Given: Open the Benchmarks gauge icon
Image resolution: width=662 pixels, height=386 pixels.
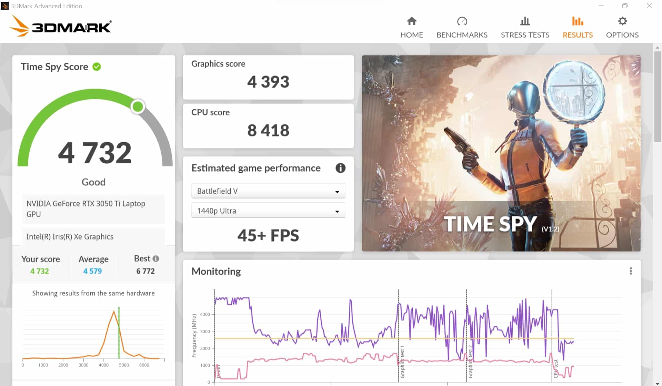Looking at the screenshot, I should [x=462, y=21].
